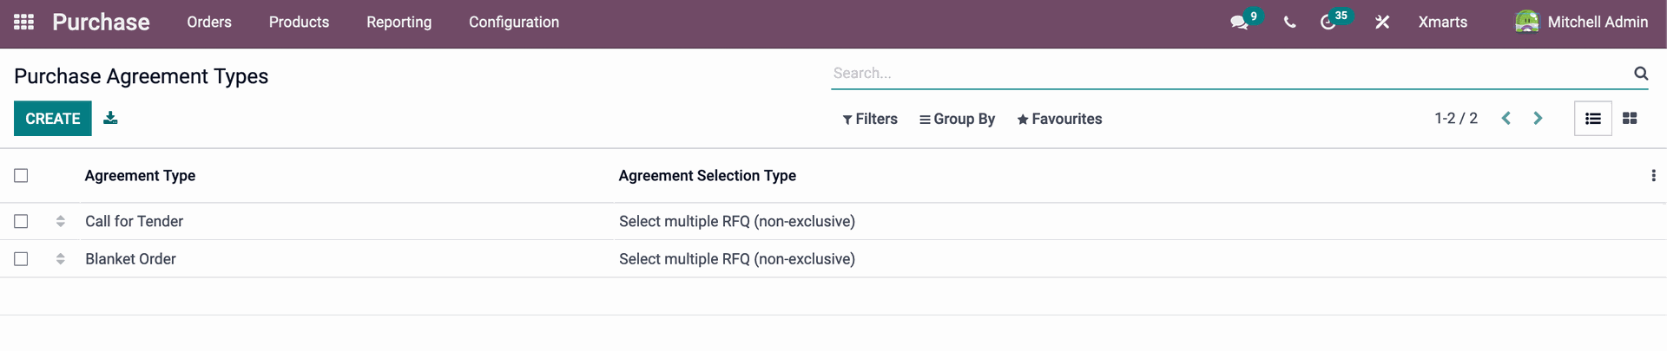This screenshot has height=351, width=1667.
Task: Expand the Group By dropdown
Action: [x=957, y=120]
